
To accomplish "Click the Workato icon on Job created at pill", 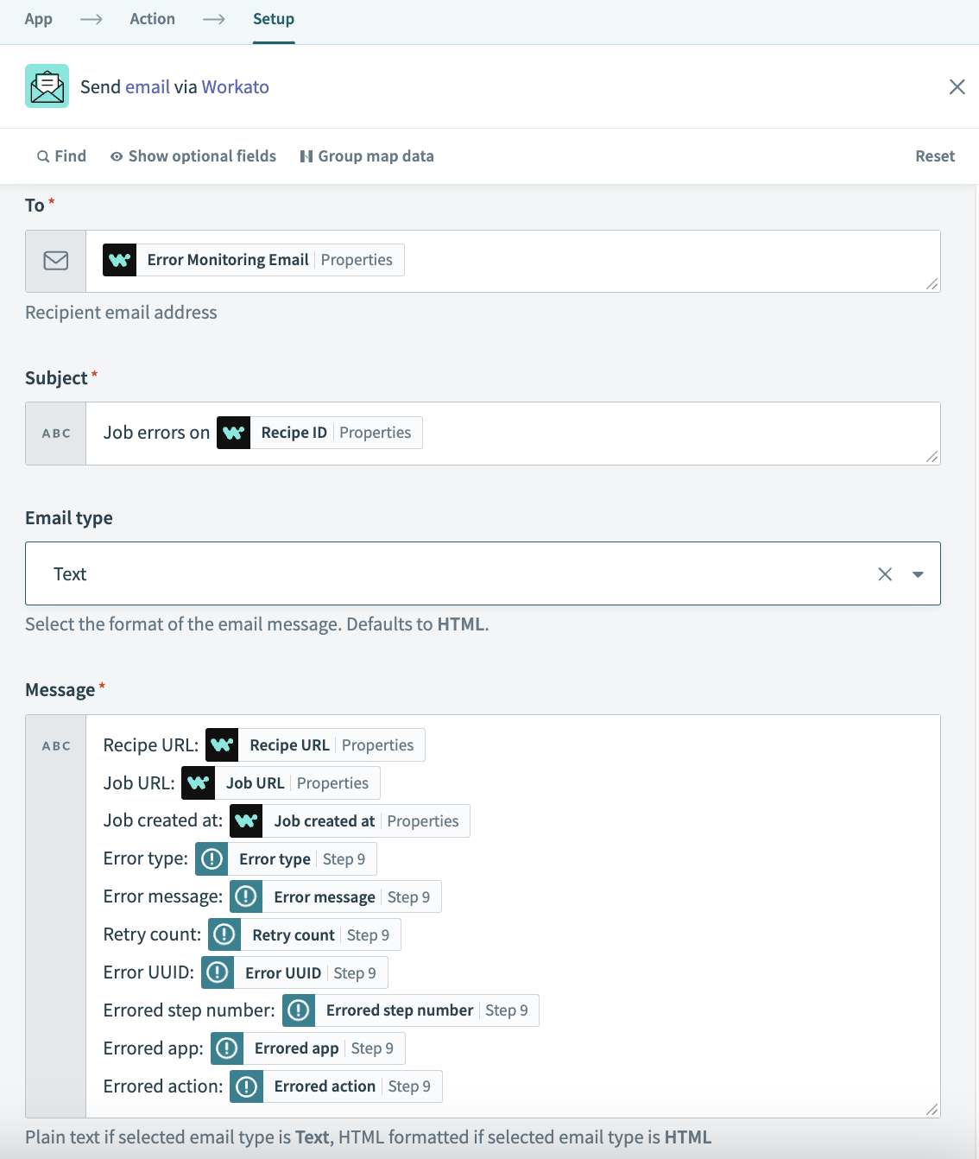I will (x=246, y=820).
